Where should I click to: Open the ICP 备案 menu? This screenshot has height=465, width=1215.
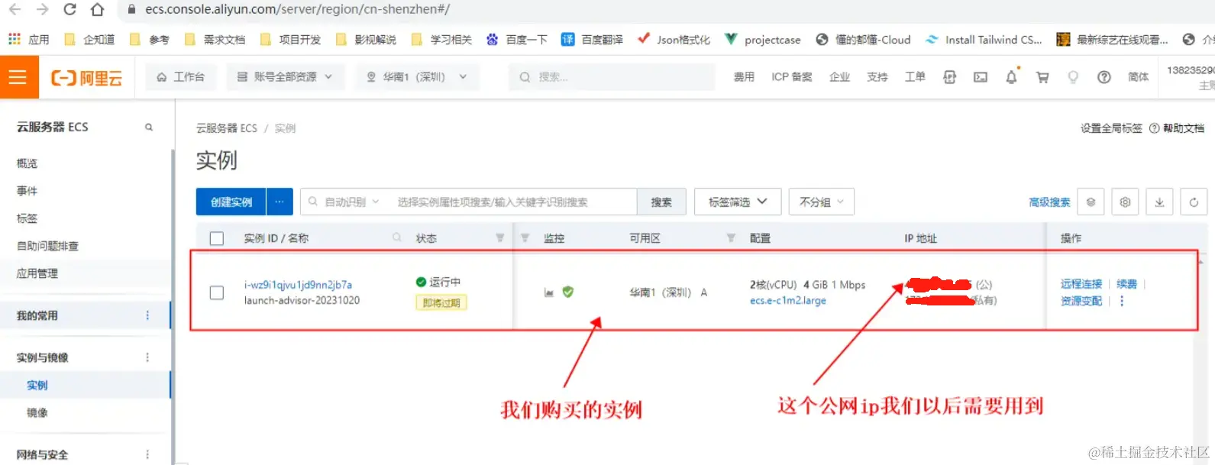click(x=792, y=77)
